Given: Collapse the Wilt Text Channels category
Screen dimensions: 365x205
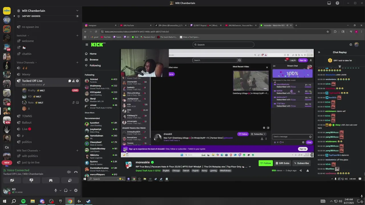Looking at the screenshot, I should tap(29, 151).
